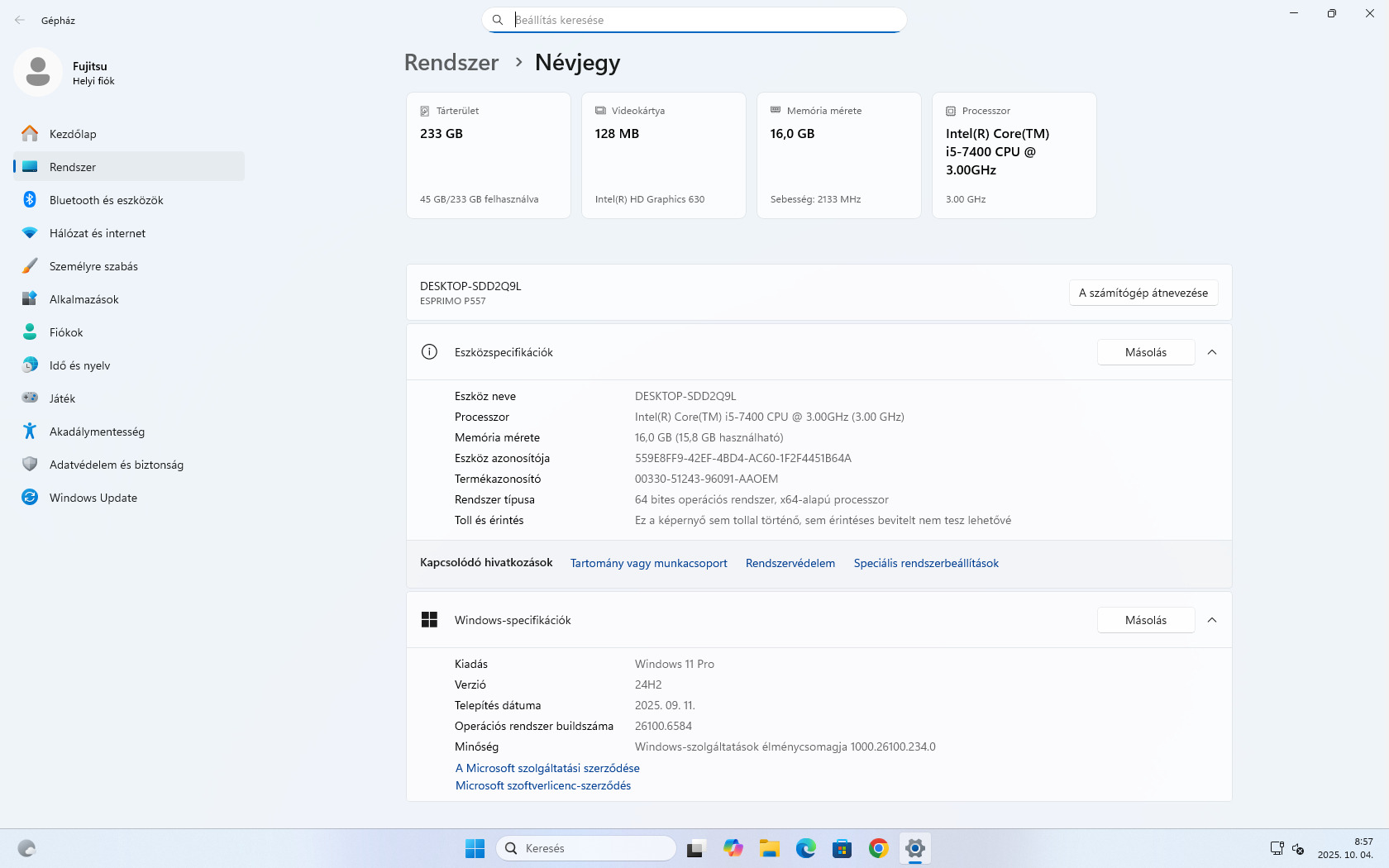Open File Explorer from the taskbar
Screen dimensions: 1389x868
coord(770,848)
